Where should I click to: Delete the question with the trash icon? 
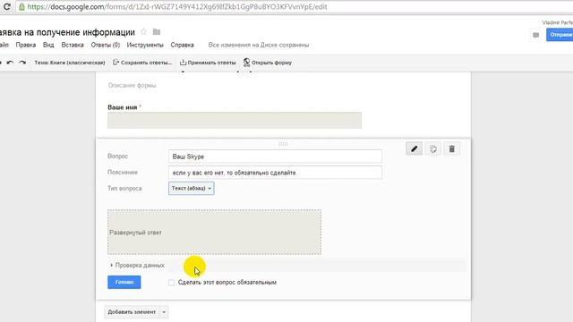(x=452, y=149)
